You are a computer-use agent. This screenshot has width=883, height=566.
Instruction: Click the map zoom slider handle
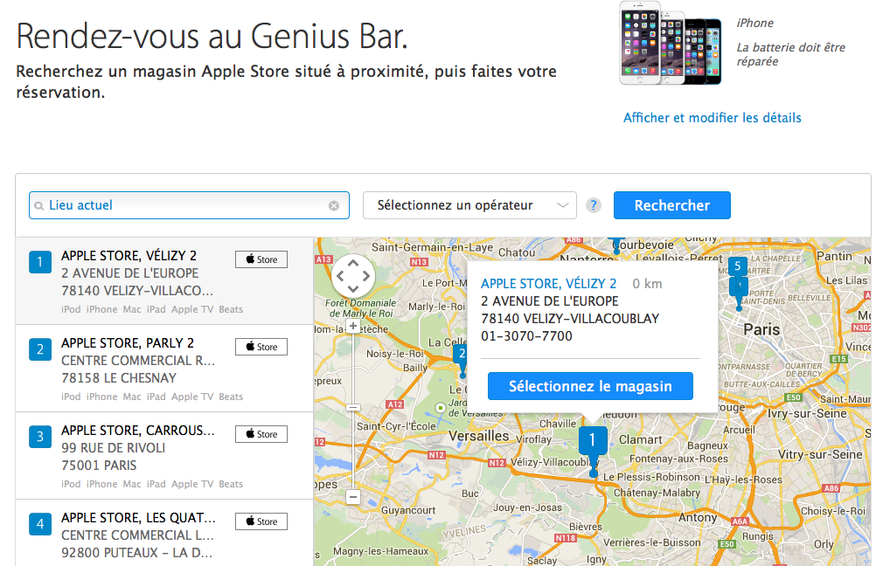click(353, 407)
